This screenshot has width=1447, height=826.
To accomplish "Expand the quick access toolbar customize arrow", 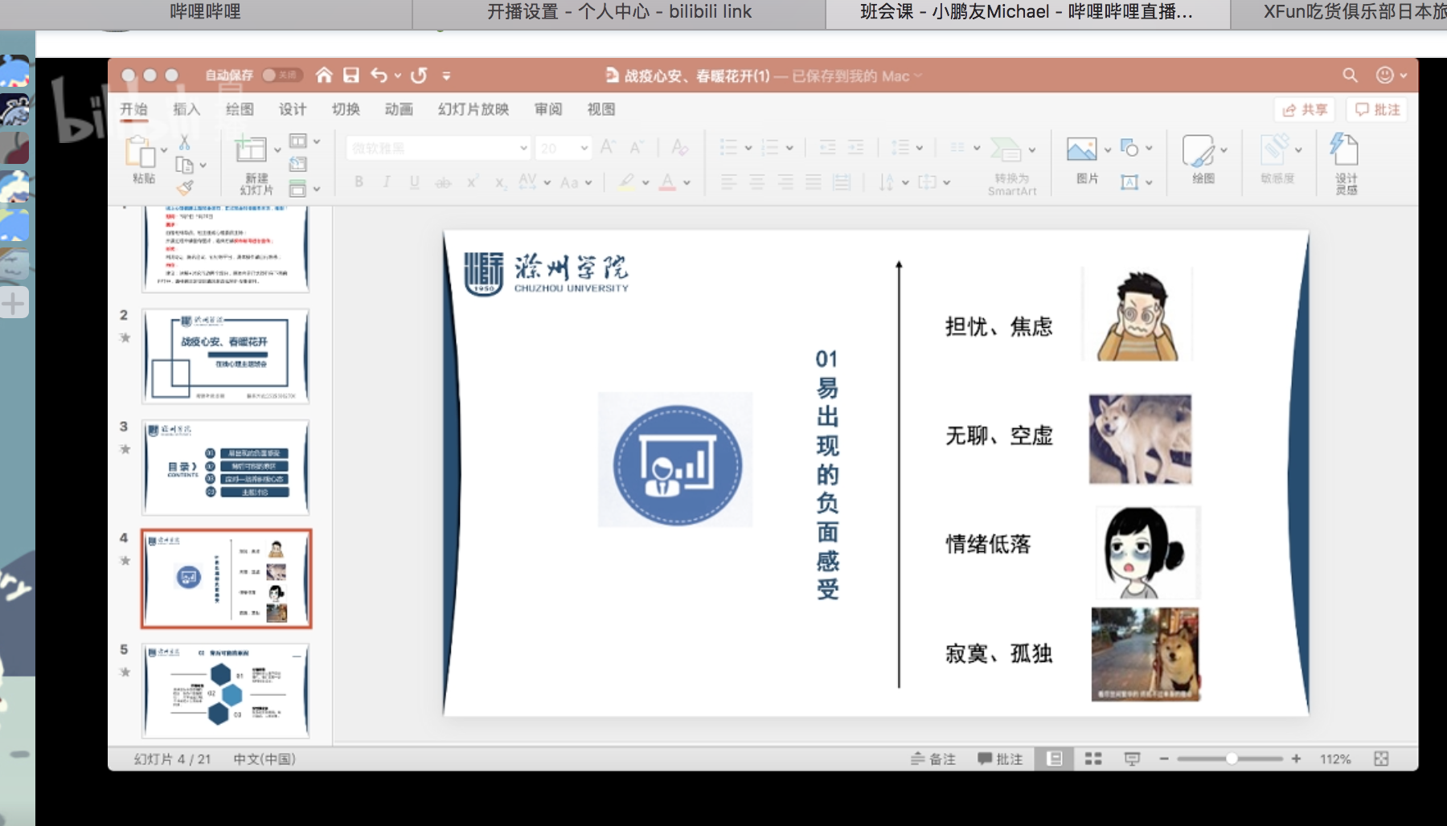I will pos(446,76).
